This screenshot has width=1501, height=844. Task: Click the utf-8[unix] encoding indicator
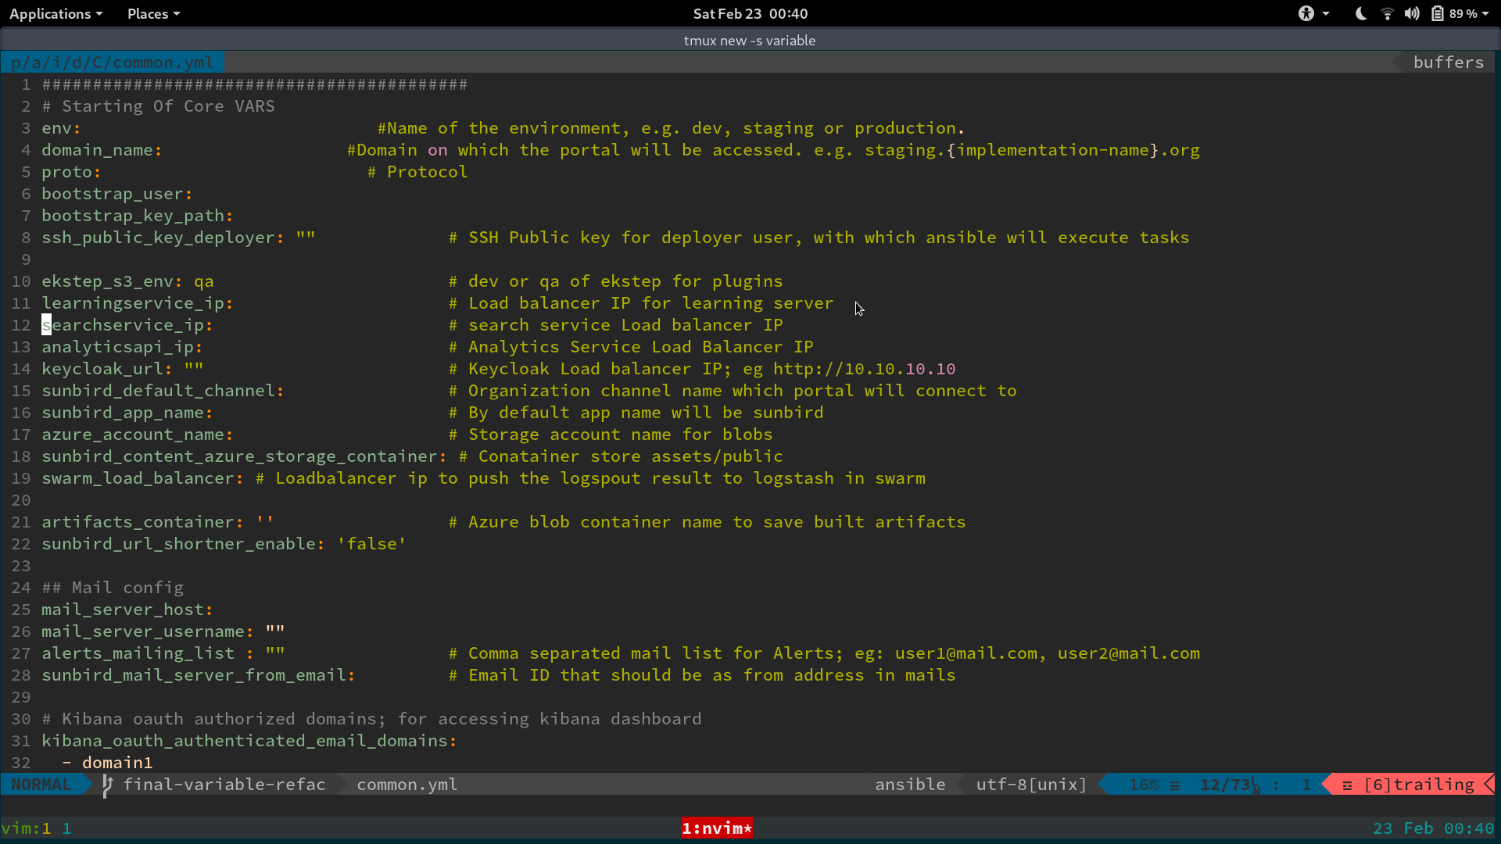click(x=1031, y=784)
